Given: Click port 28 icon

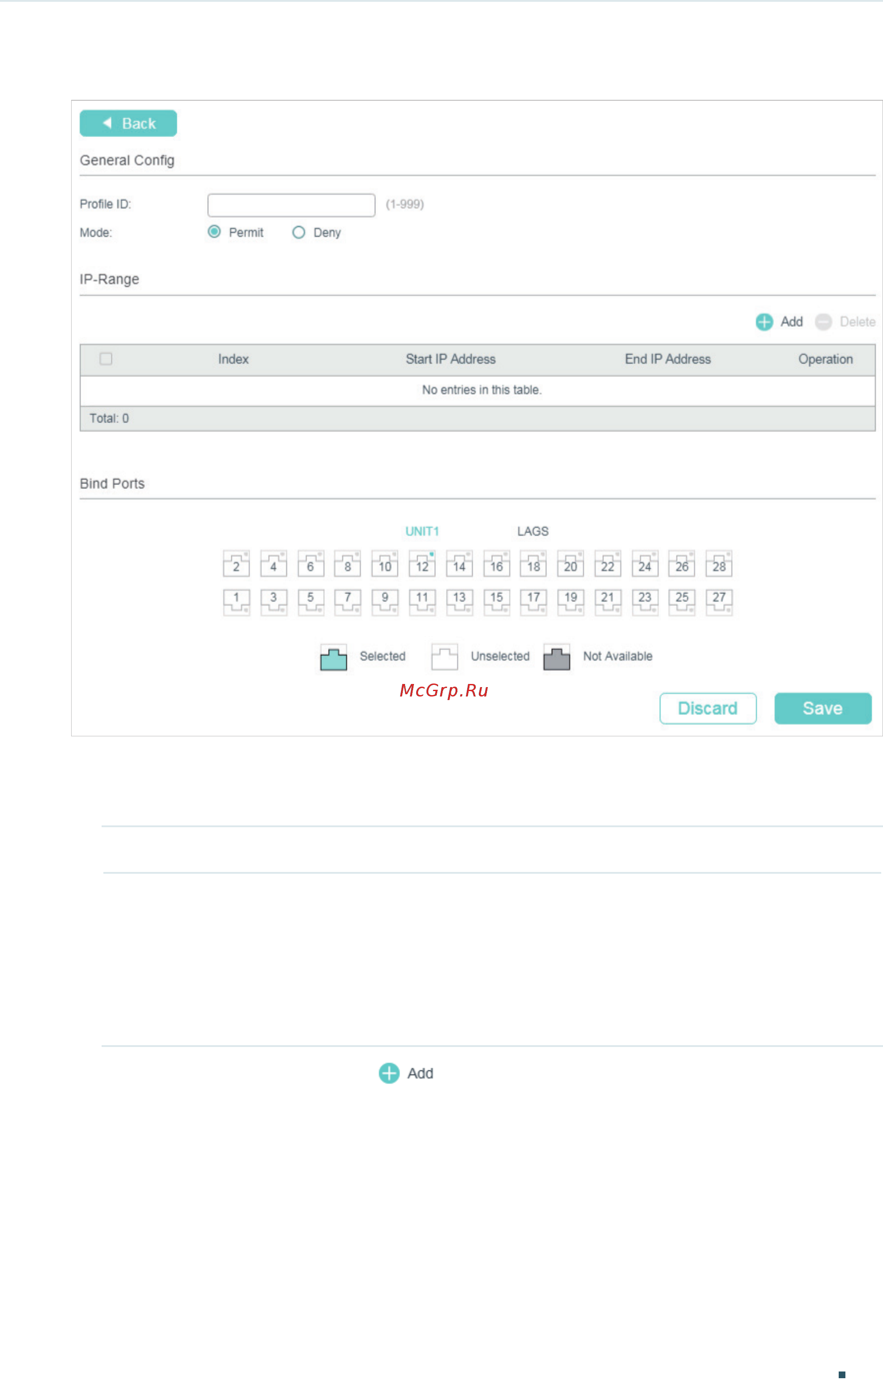Looking at the screenshot, I should point(719,564).
